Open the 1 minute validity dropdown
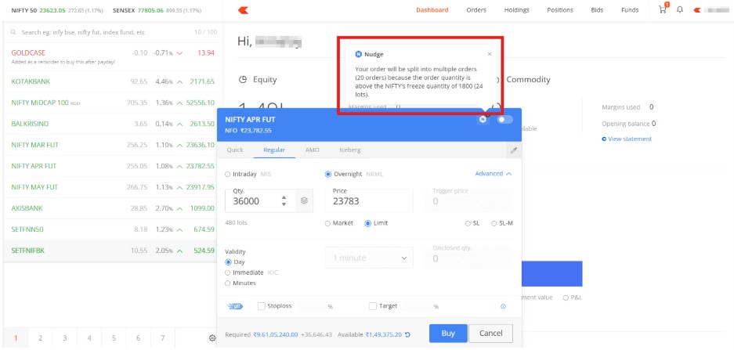 point(369,258)
